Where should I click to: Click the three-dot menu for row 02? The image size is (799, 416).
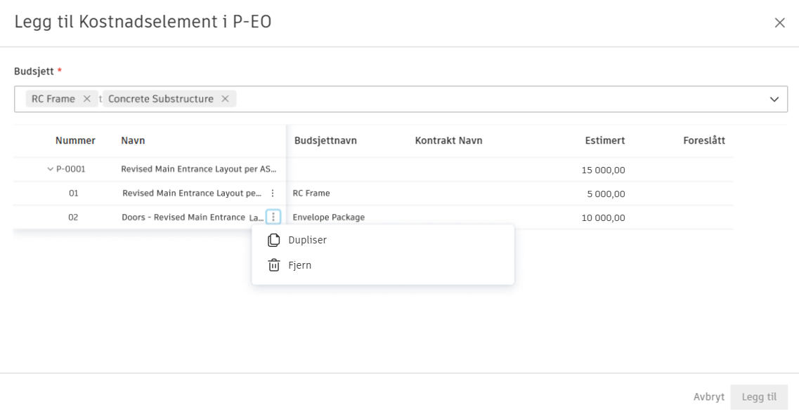[273, 217]
